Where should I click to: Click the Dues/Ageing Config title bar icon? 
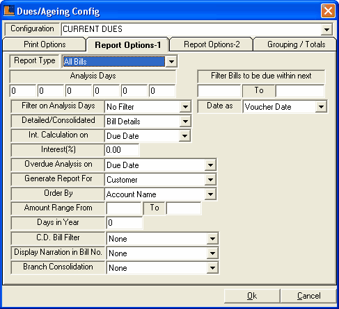click(9, 10)
